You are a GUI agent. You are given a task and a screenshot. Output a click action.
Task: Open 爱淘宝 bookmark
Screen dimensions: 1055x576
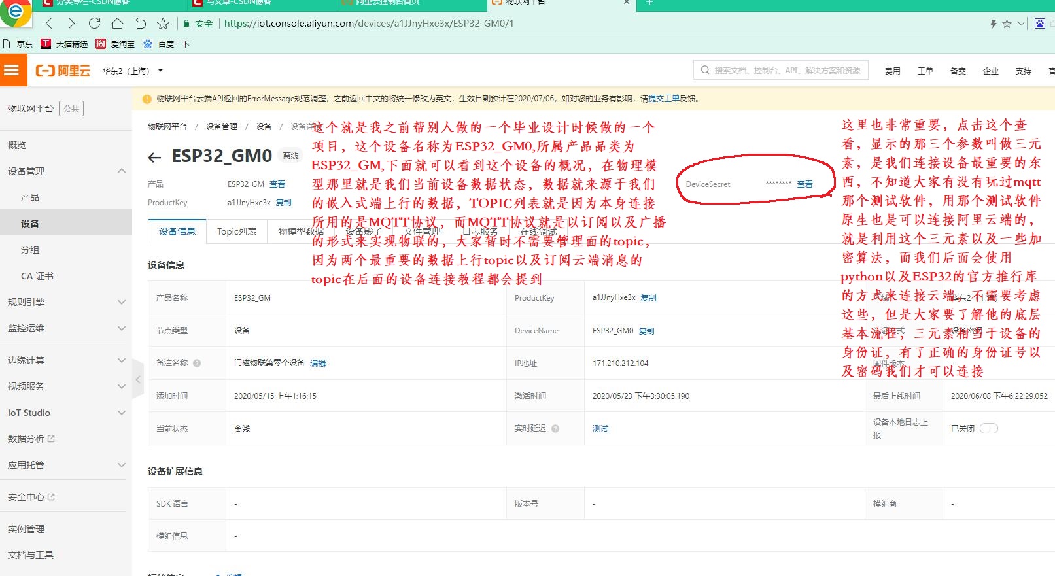tap(115, 44)
